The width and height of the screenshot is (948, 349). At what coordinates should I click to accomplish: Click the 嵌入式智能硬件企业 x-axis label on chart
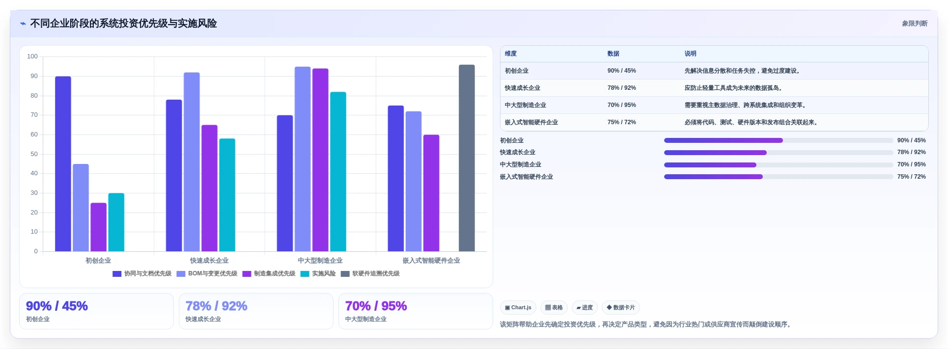pos(431,261)
